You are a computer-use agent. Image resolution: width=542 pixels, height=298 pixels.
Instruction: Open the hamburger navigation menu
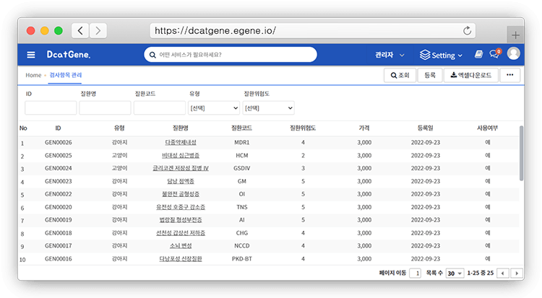click(31, 55)
